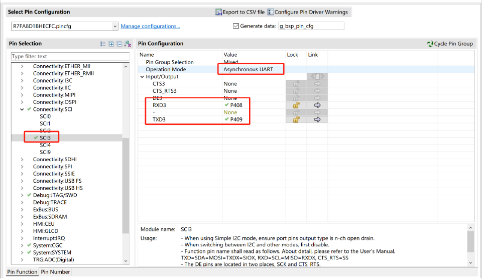Click the Lock column header
The width and height of the screenshot is (482, 279).
292,55
